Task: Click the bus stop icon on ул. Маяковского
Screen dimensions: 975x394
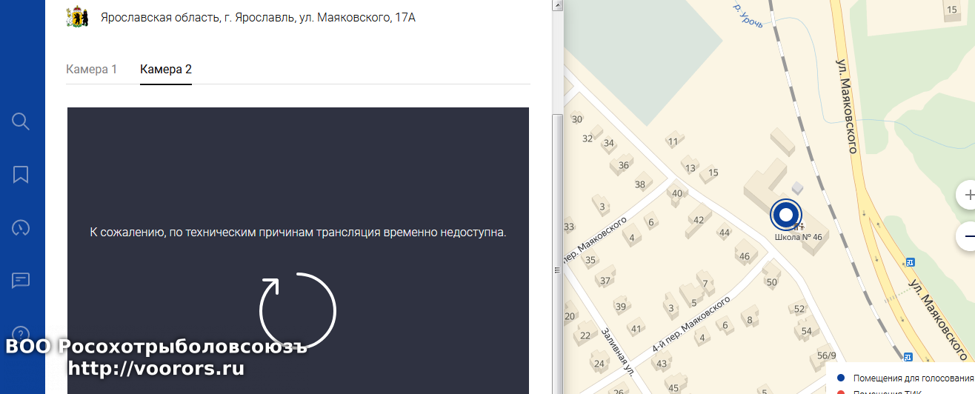Action: (910, 261)
